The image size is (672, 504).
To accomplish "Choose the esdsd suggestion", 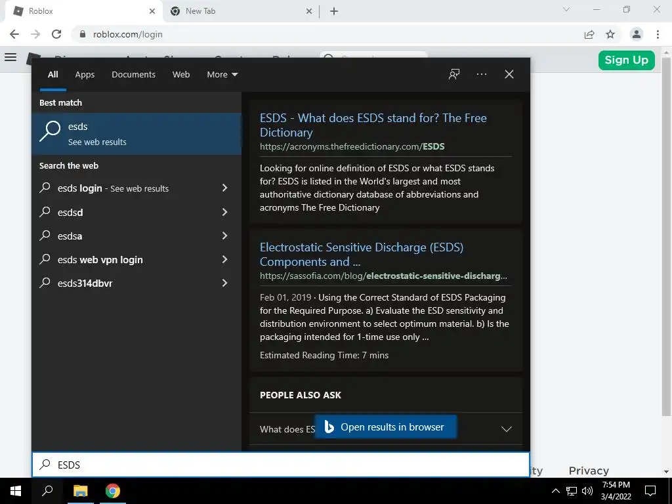I will tap(70, 212).
